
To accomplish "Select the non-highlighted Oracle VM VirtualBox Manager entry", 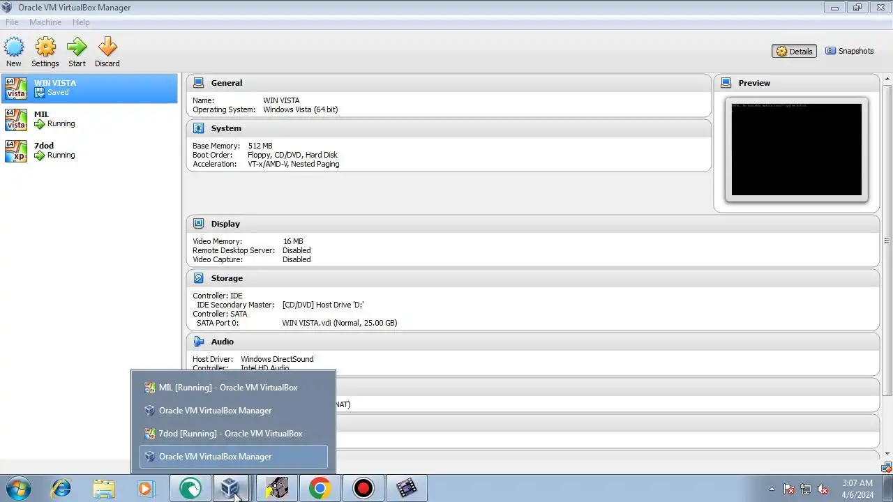I will (x=234, y=411).
